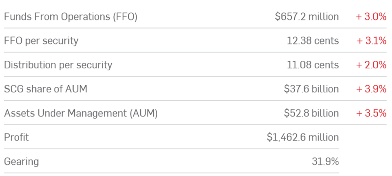The width and height of the screenshot is (392, 176).
Task: Select the SCG share of AUM label
Action: [x=45, y=89]
